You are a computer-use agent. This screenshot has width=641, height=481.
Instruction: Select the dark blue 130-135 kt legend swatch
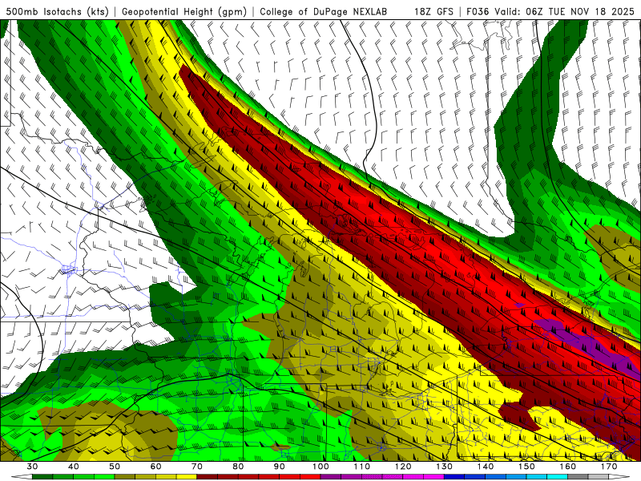454,477
